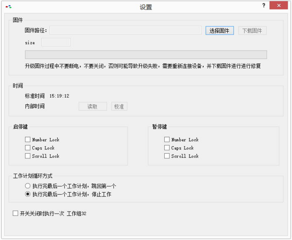Image resolution: width=292 pixels, height=240 pixels.
Task: Click the 固件路径 label
Action: click(x=36, y=30)
